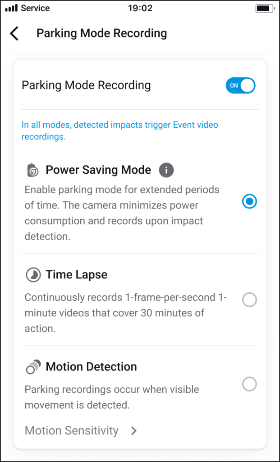Tap the 19:02 clock in status bar

140,9
